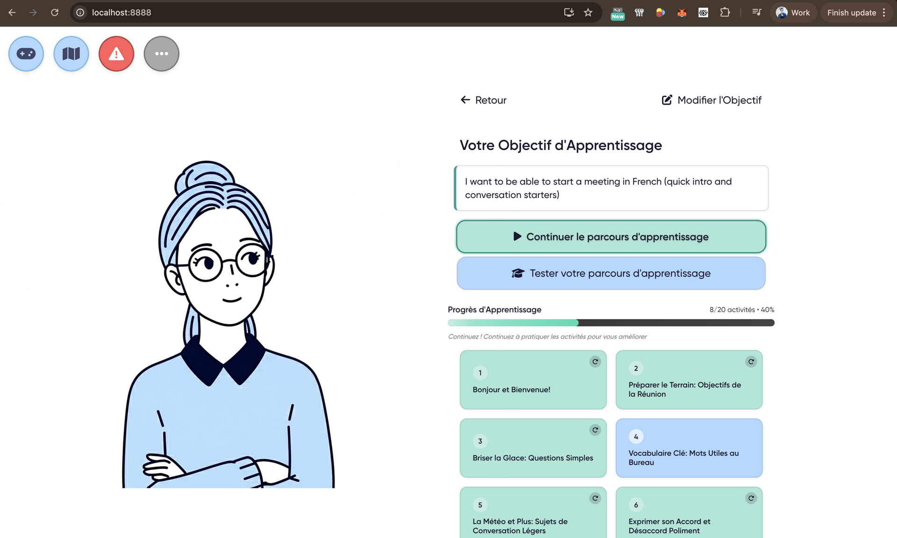Replay activity 'Bonjour et Bienvenue!' via refresh icon
The image size is (897, 538).
tap(595, 361)
